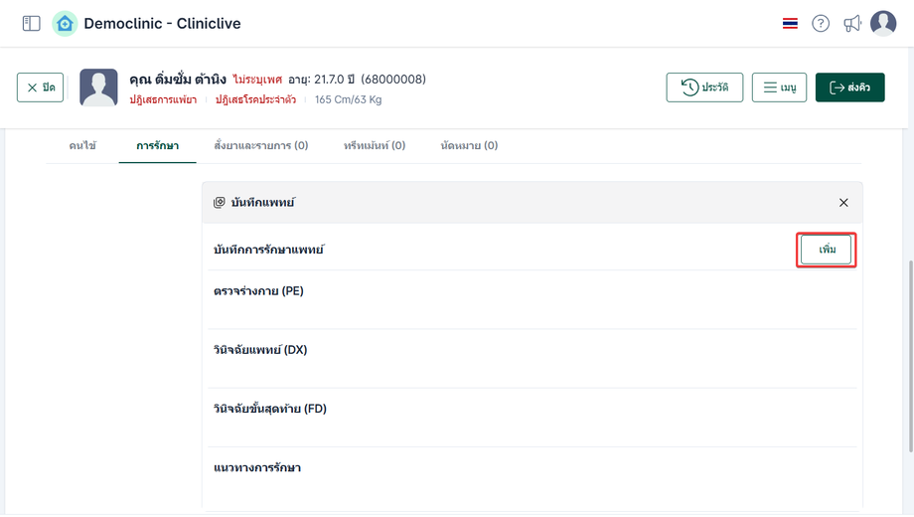914x517 pixels.
Task: Click the ตรวจร่างกาย (PE) field
Action: click(x=532, y=310)
